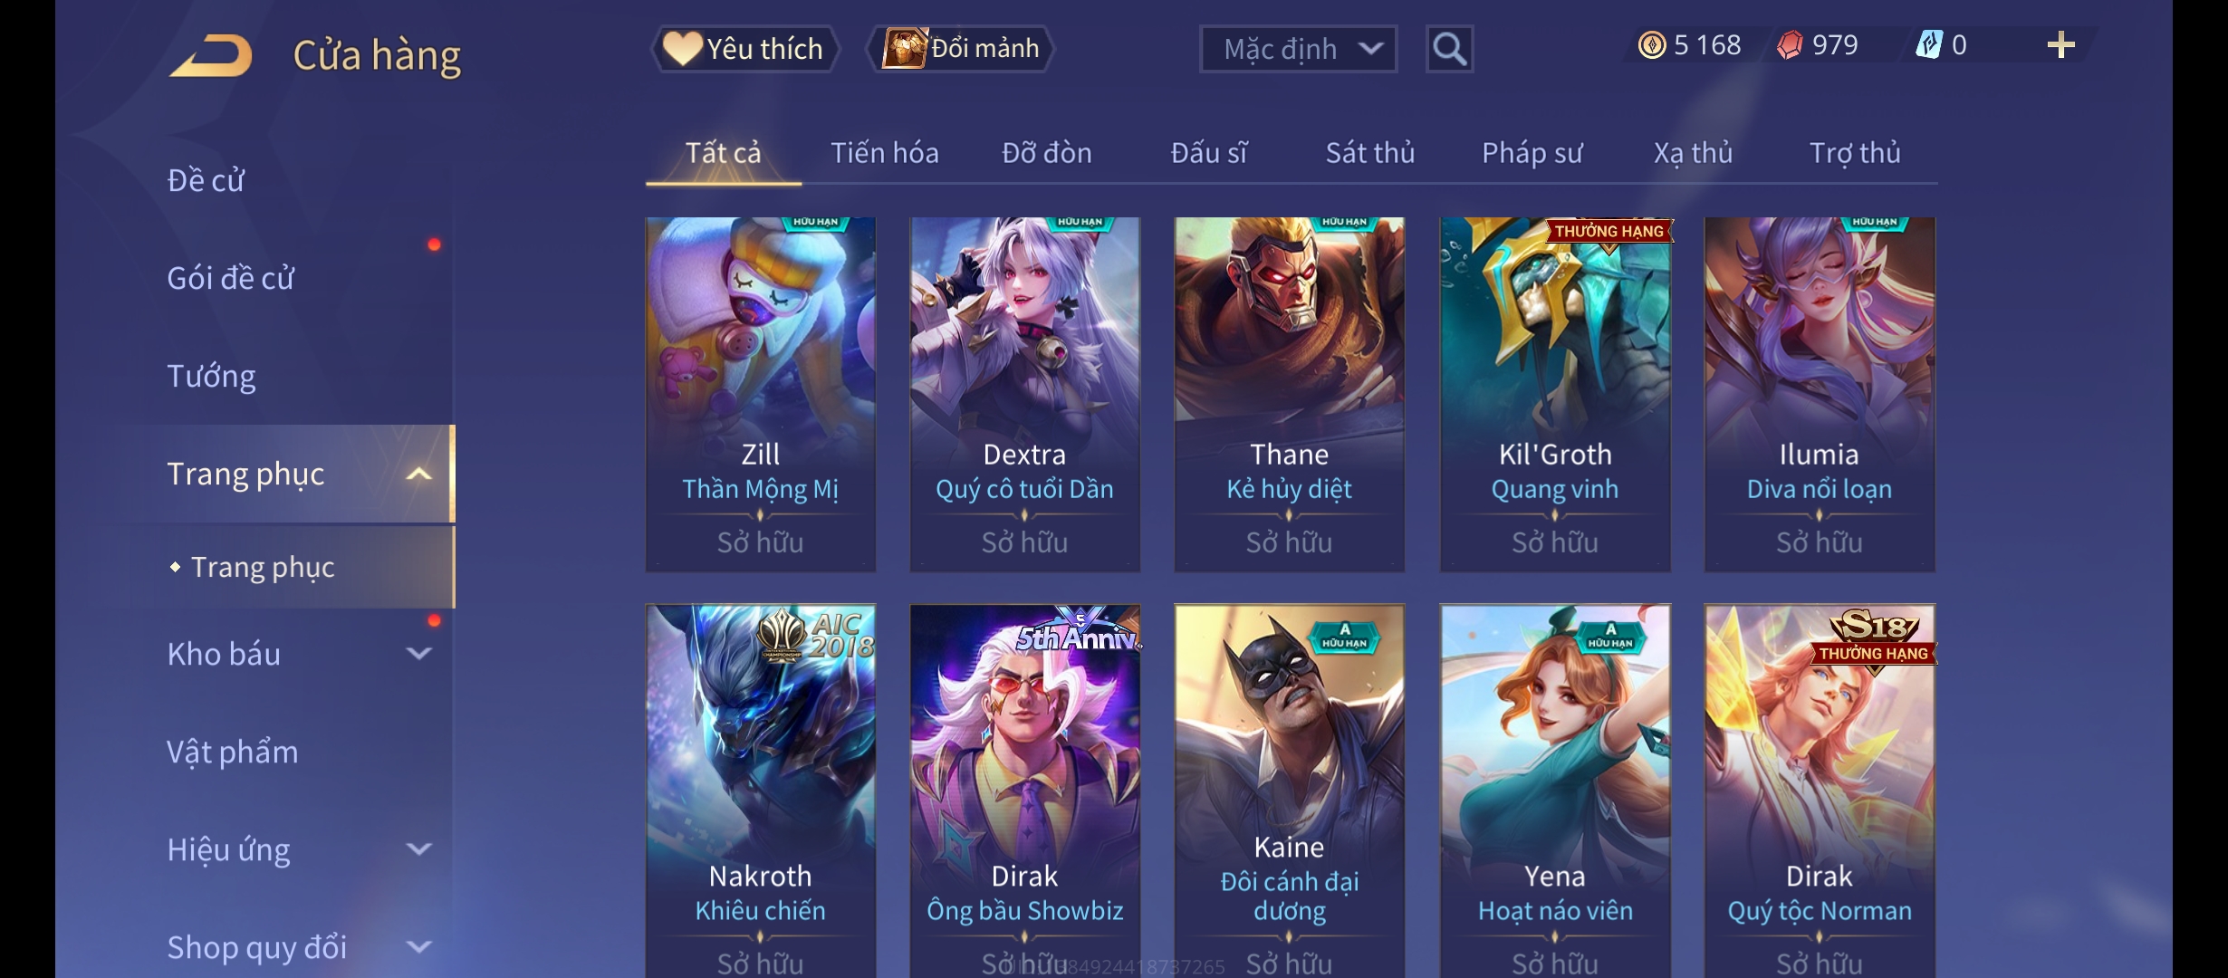Open the Gói đề cử menu
This screenshot has width=2228, height=978.
click(230, 278)
